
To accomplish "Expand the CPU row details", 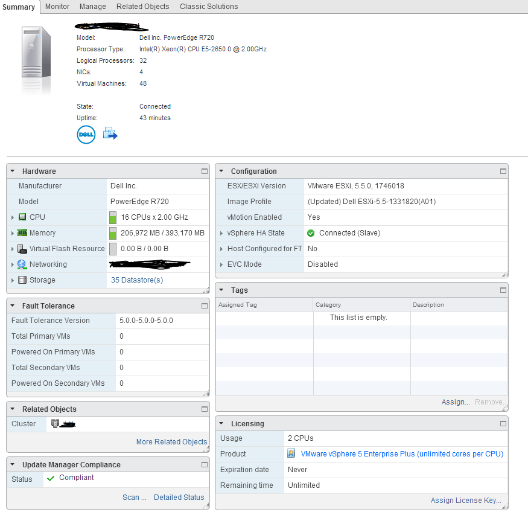I will point(13,217).
